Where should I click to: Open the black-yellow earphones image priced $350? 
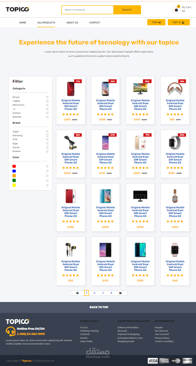pyautogui.click(x=71, y=142)
